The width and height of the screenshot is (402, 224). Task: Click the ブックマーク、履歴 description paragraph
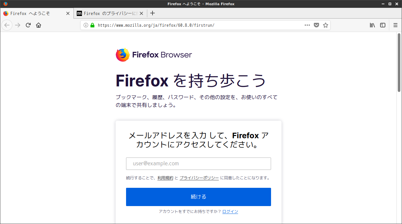(x=197, y=101)
